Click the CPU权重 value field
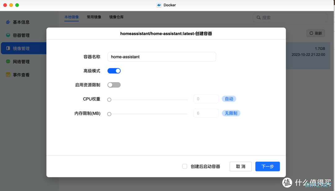The height and width of the screenshot is (191, 335). pos(206,99)
